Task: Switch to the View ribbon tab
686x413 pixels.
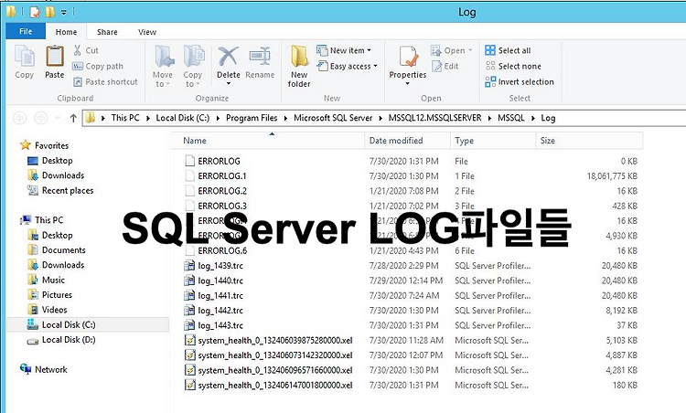Action: click(x=147, y=32)
